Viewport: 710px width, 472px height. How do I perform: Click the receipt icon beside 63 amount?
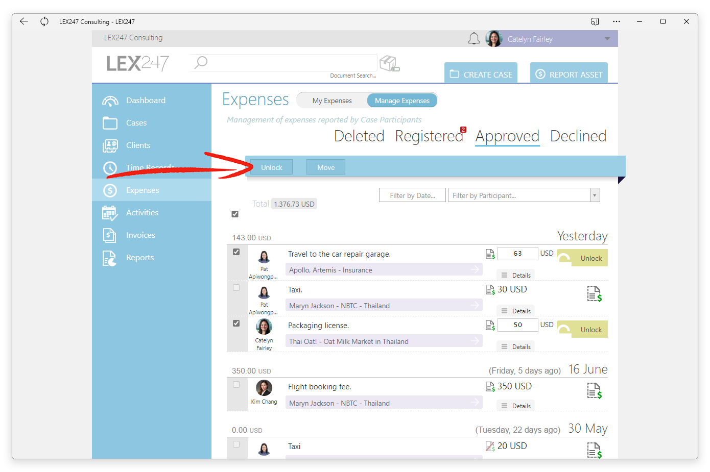click(490, 254)
